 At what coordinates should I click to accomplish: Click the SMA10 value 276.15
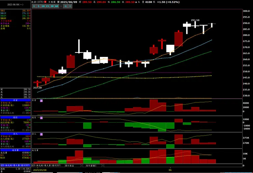pos(26,13)
